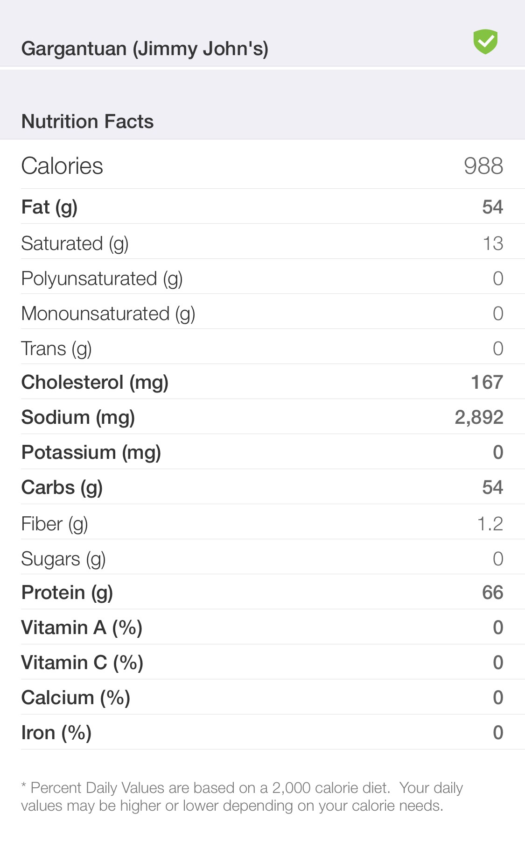Image resolution: width=525 pixels, height=842 pixels.
Task: Select the Fat (g) row
Action: (x=262, y=207)
